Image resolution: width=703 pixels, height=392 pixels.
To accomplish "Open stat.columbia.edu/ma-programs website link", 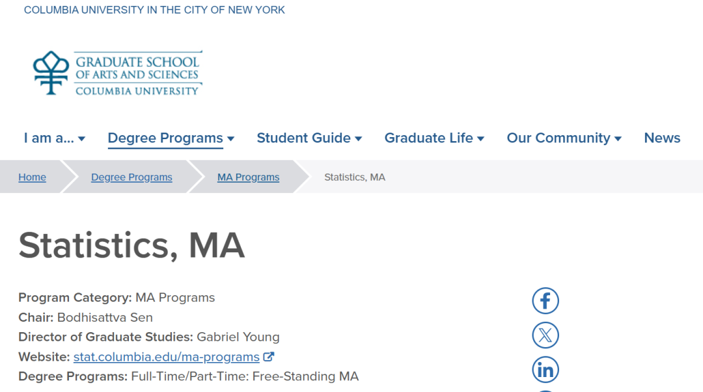I will coord(167,357).
